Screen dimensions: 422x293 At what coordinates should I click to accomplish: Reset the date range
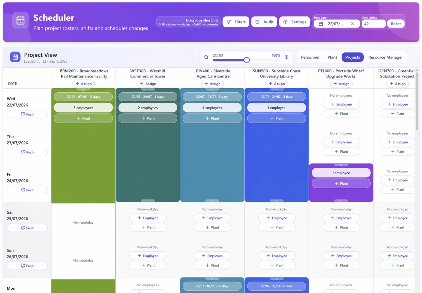[x=396, y=24]
